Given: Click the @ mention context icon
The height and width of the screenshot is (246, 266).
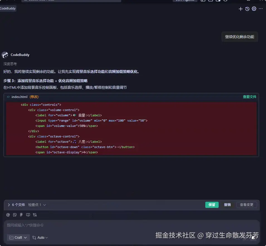Looking at the screenshot, I should pos(8,215).
